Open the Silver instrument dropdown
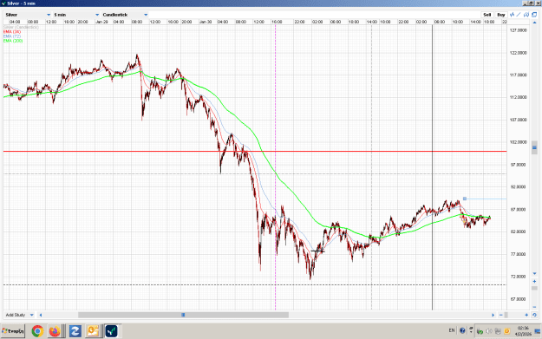The width and height of the screenshot is (542, 339). [28, 15]
